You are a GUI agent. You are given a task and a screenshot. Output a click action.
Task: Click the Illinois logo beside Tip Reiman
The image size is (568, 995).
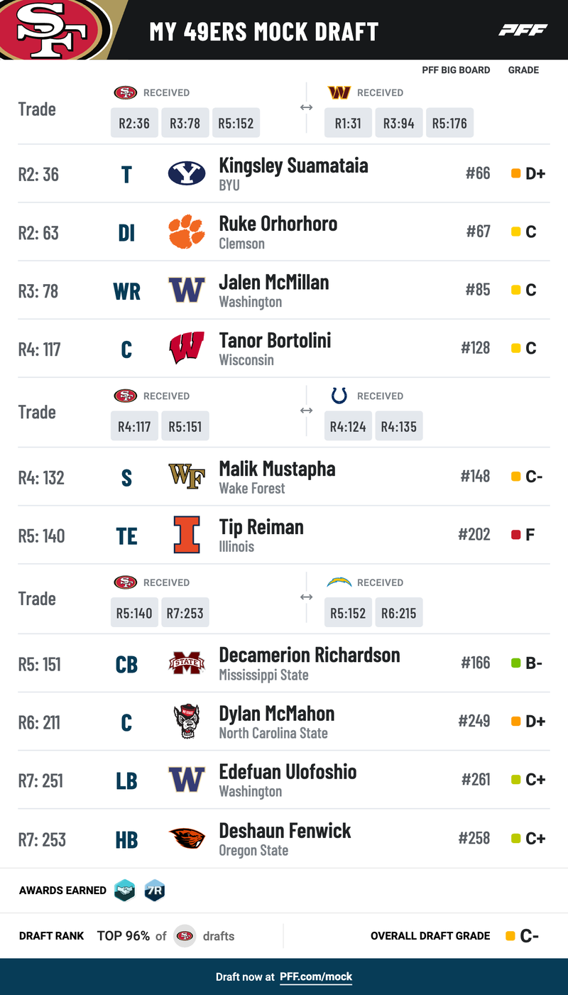[x=187, y=535]
